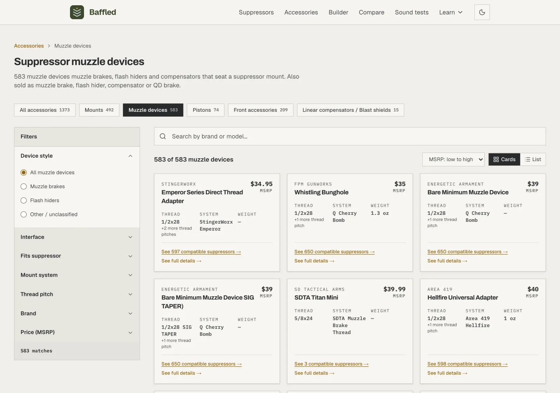
Task: Click the breadcrumb chevron separator after Accessories
Action: coord(49,46)
